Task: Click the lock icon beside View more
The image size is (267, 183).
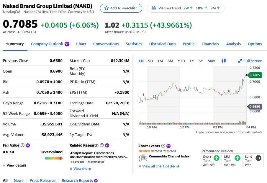Action: (71, 169)
